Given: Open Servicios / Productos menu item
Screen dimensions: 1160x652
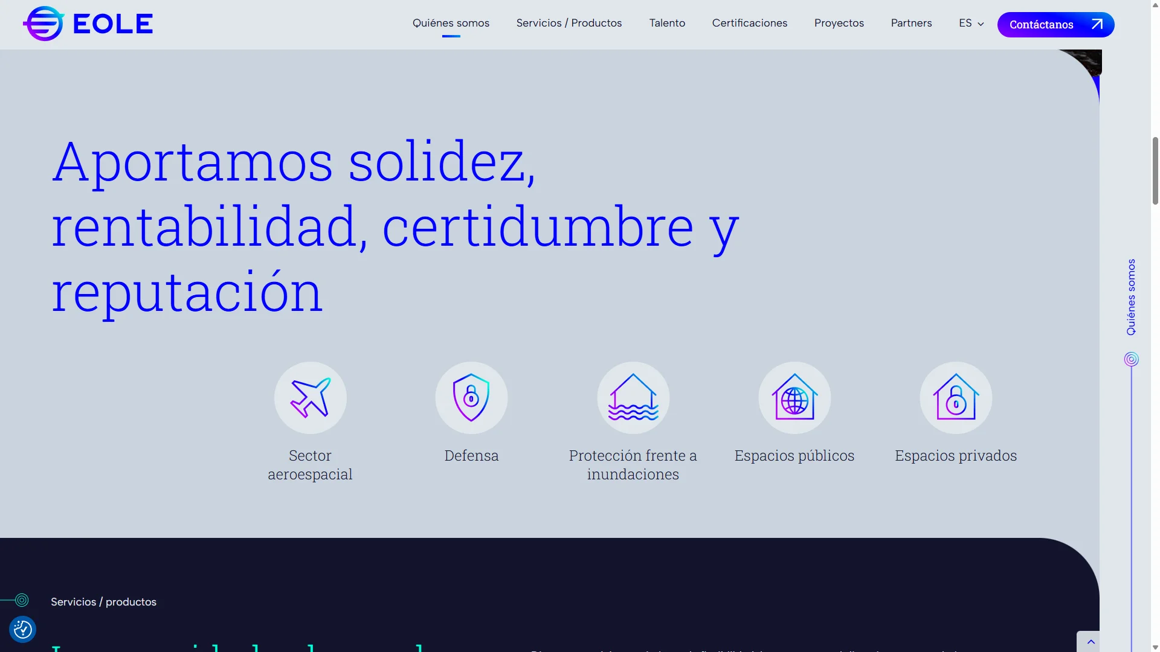Looking at the screenshot, I should pyautogui.click(x=569, y=23).
